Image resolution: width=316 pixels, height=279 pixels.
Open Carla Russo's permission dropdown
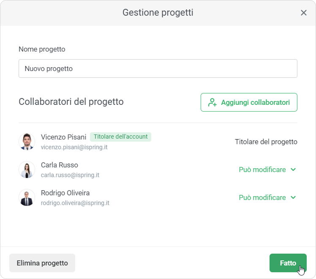pyautogui.click(x=267, y=170)
